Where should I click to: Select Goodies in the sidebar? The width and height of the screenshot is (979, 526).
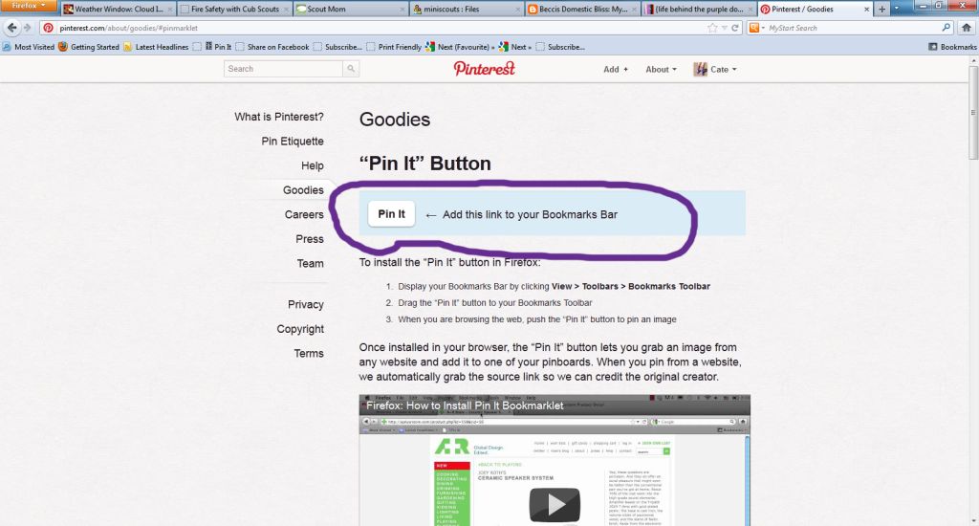[x=303, y=190]
